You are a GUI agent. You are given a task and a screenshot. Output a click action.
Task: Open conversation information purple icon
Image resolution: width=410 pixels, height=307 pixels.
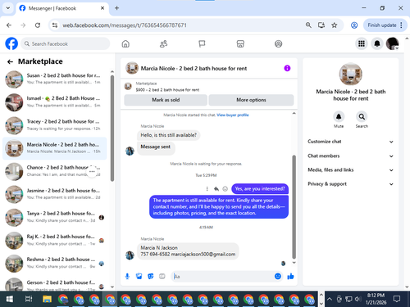pos(287,68)
